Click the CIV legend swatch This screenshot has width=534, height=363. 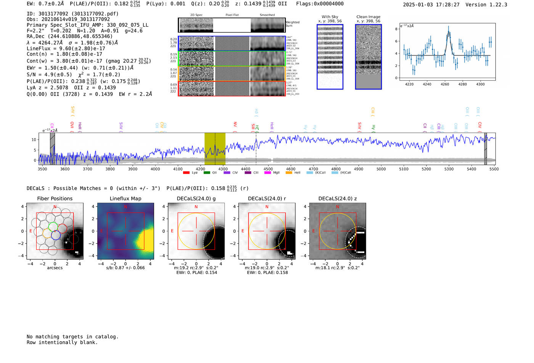pyautogui.click(x=227, y=173)
